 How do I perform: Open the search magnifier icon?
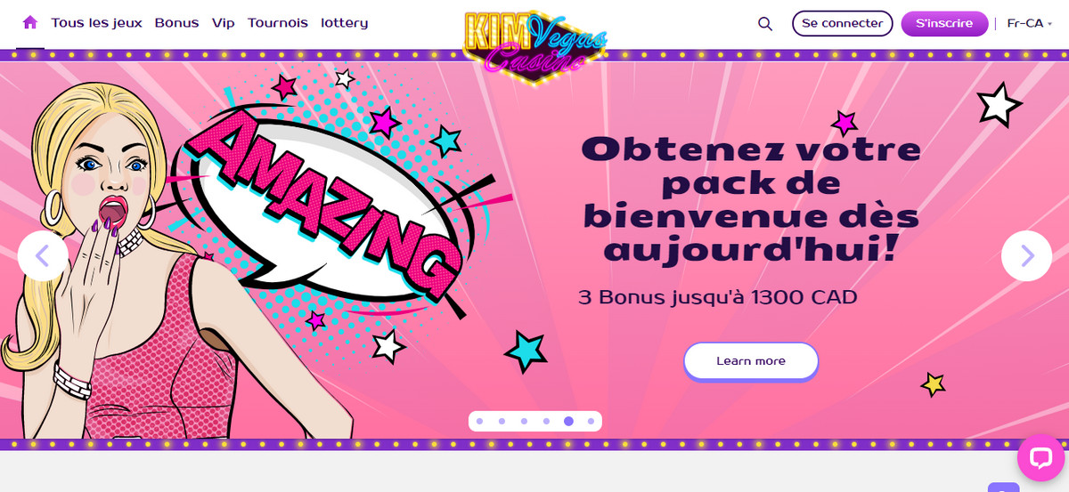tap(765, 24)
